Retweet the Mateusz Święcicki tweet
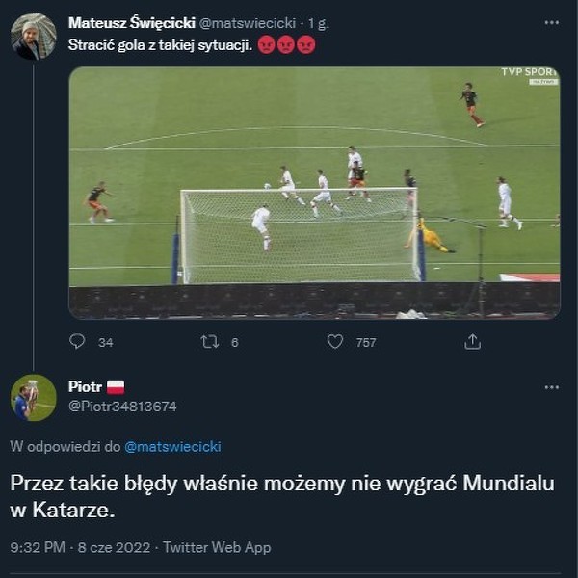Viewport: 578px width, 578px height. (x=209, y=341)
